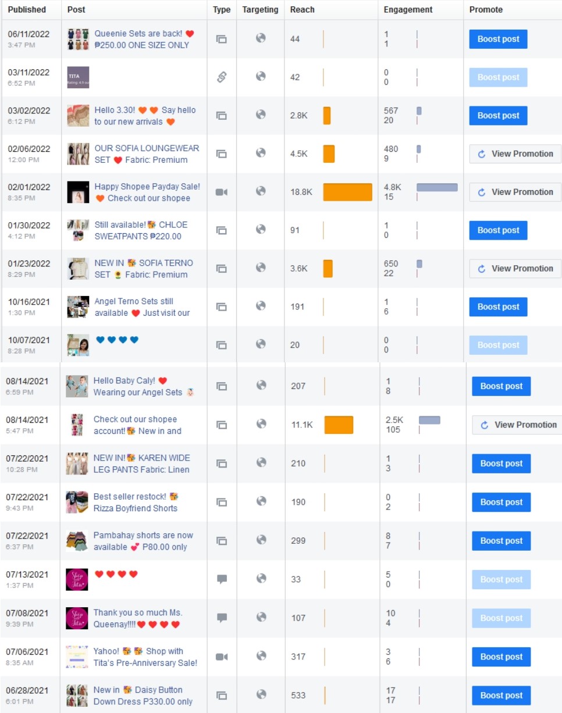Click the status type icon for Thank you Ms. Queenay post
562x713 pixels.
coord(221,618)
